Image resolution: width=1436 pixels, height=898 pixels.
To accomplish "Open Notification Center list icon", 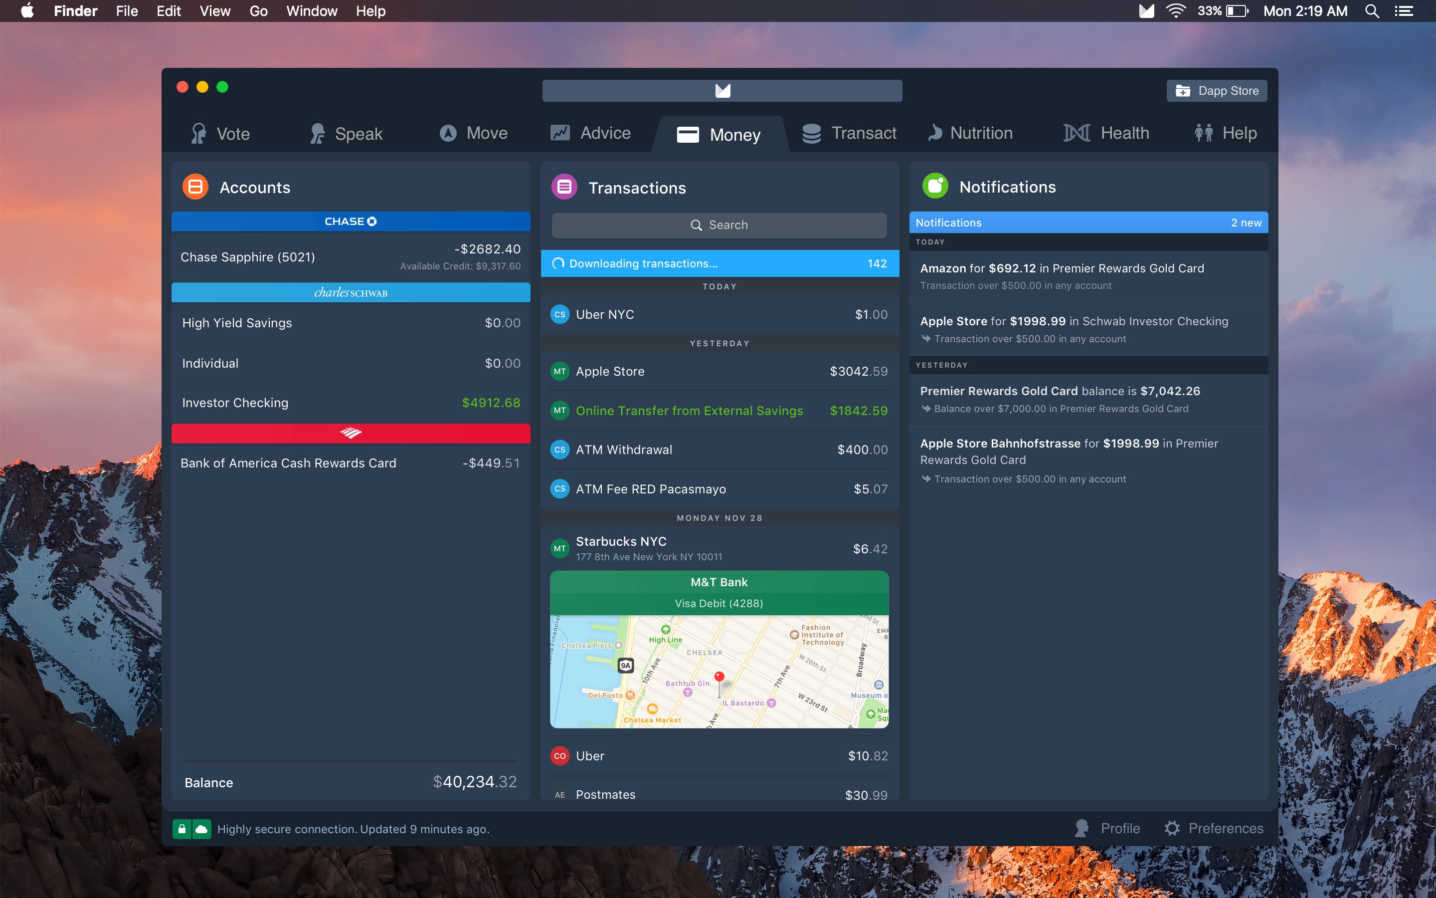I will (x=1404, y=10).
